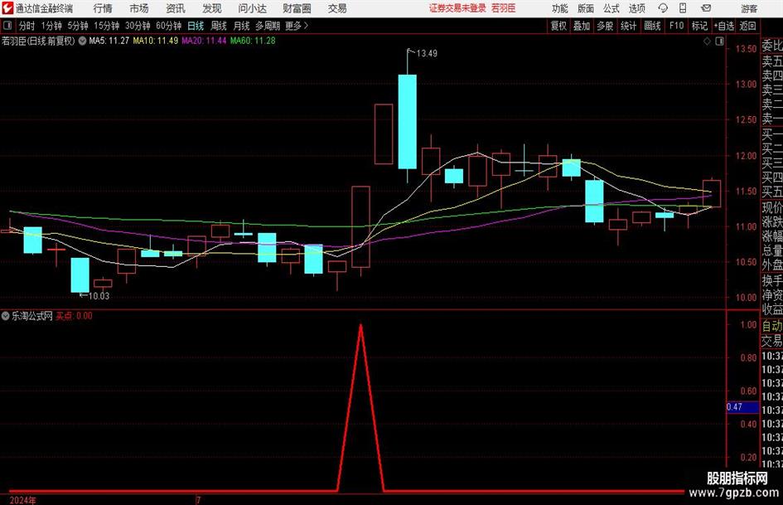Click the 游客 user account button

(x=748, y=8)
